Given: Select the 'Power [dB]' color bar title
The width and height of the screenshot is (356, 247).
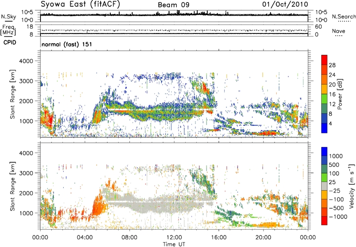Looking at the screenshot, I should [x=340, y=94].
